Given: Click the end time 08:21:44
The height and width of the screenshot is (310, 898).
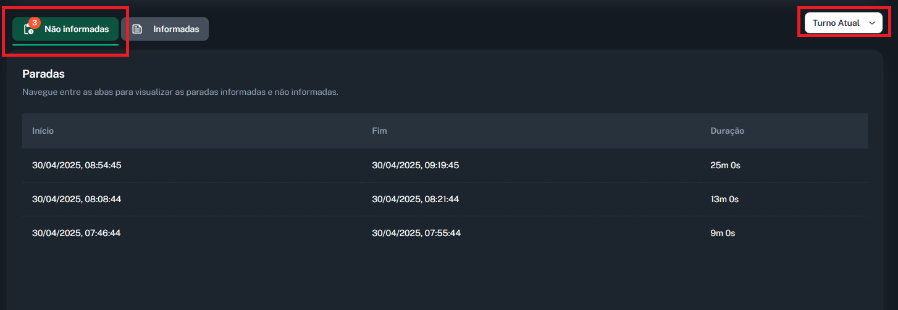Looking at the screenshot, I should [x=416, y=199].
